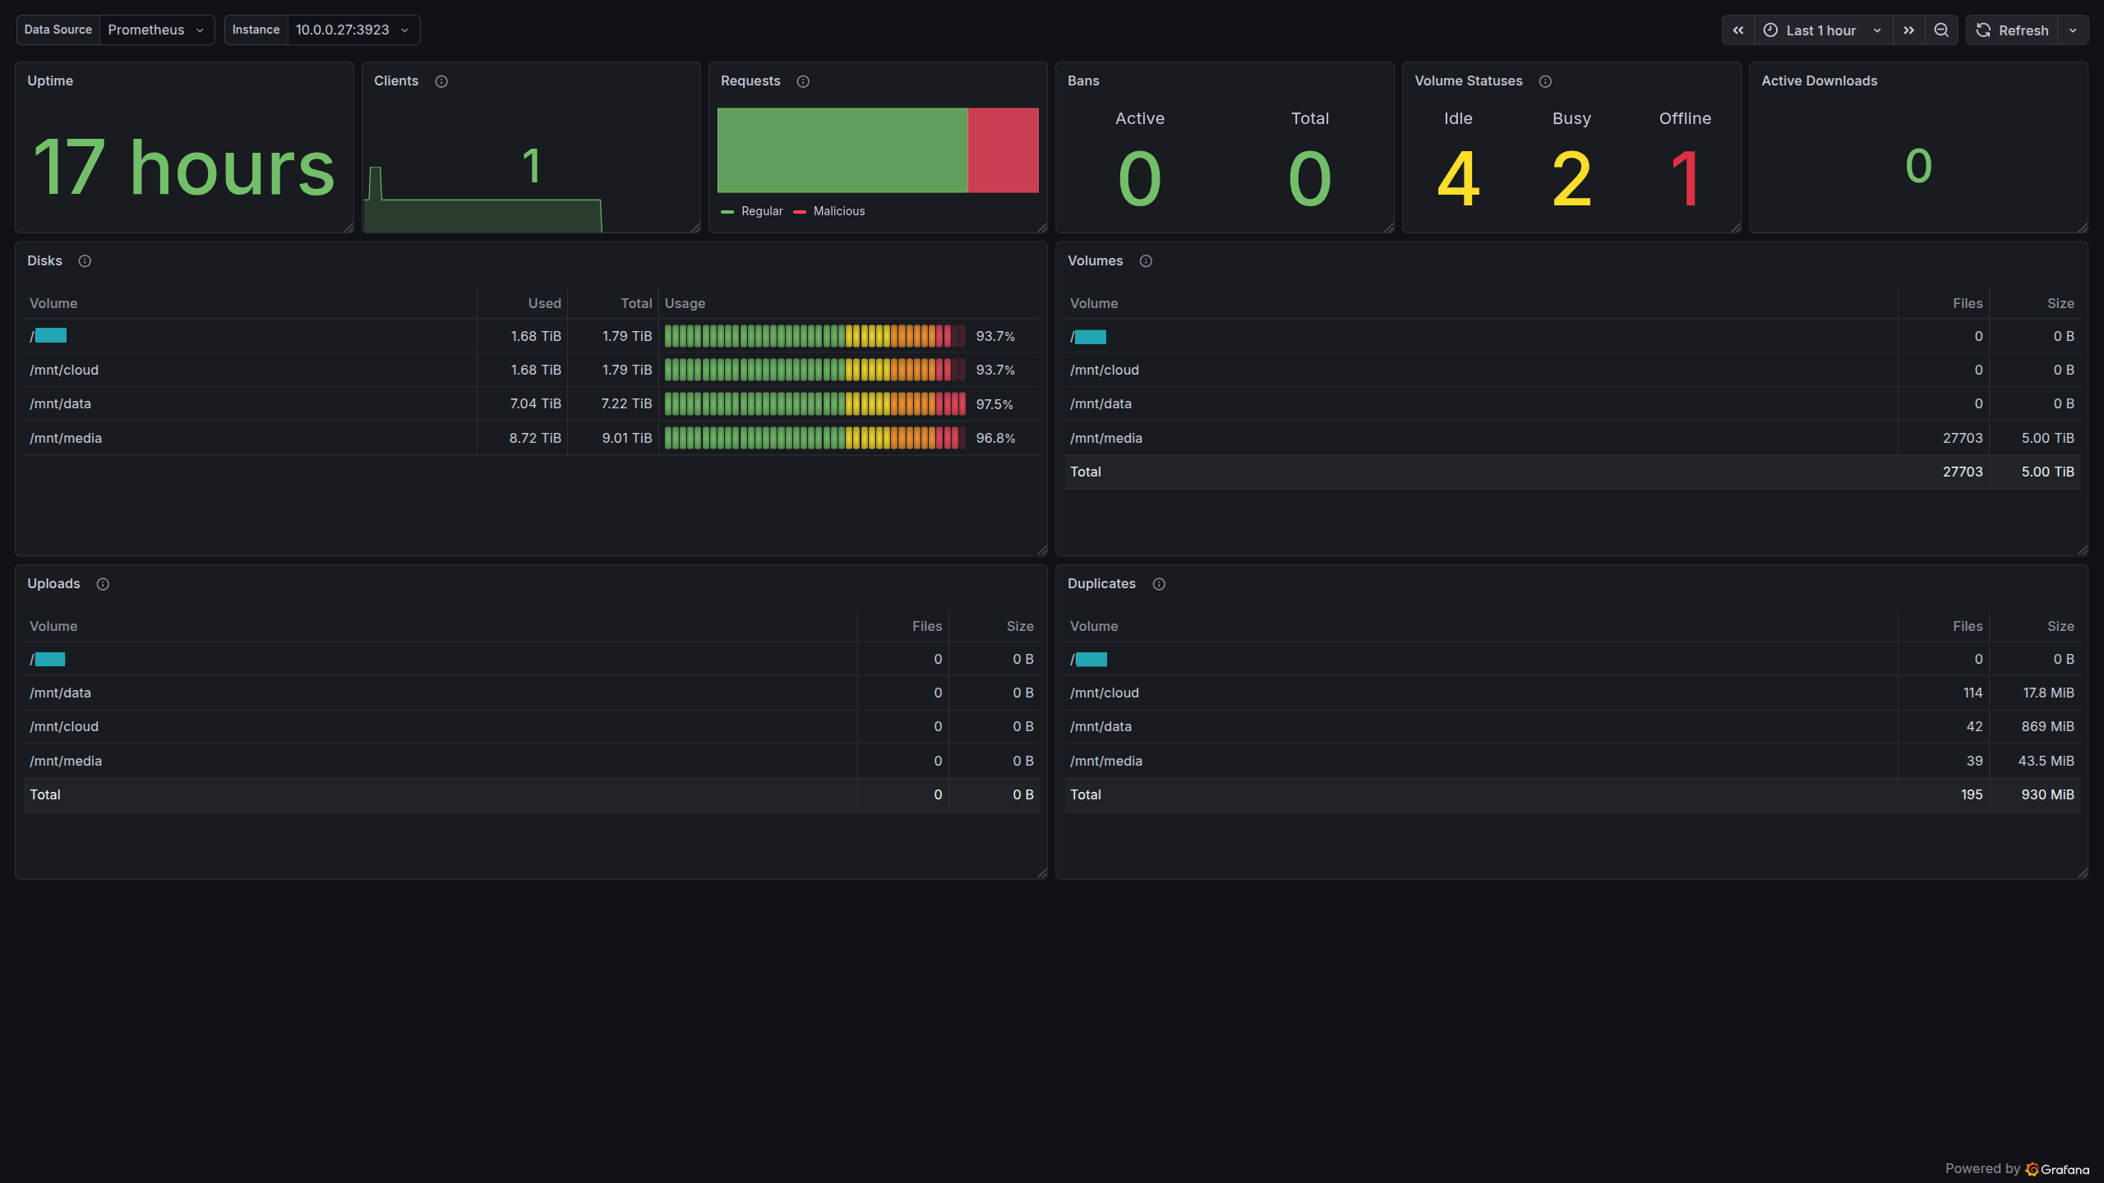Click /mnt/data row in Duplicates table
2104x1183 pixels.
click(1571, 727)
